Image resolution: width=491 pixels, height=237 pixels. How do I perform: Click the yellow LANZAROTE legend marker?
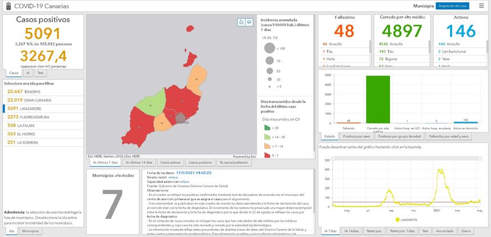tap(396, 219)
